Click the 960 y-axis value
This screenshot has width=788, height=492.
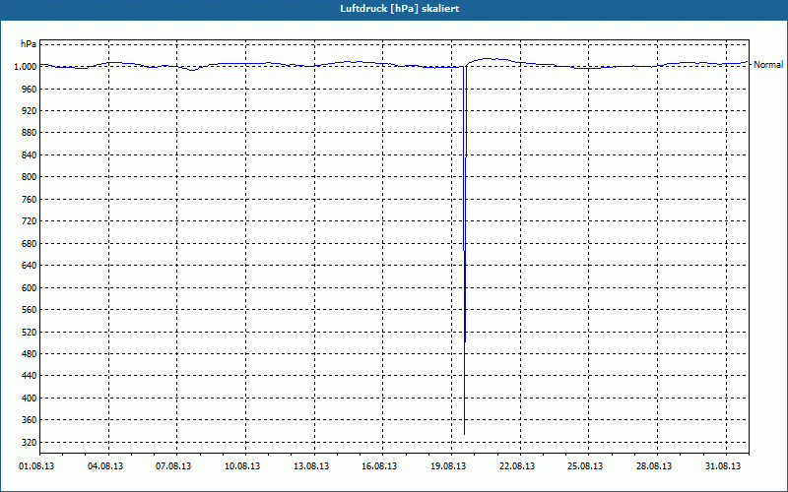point(29,89)
